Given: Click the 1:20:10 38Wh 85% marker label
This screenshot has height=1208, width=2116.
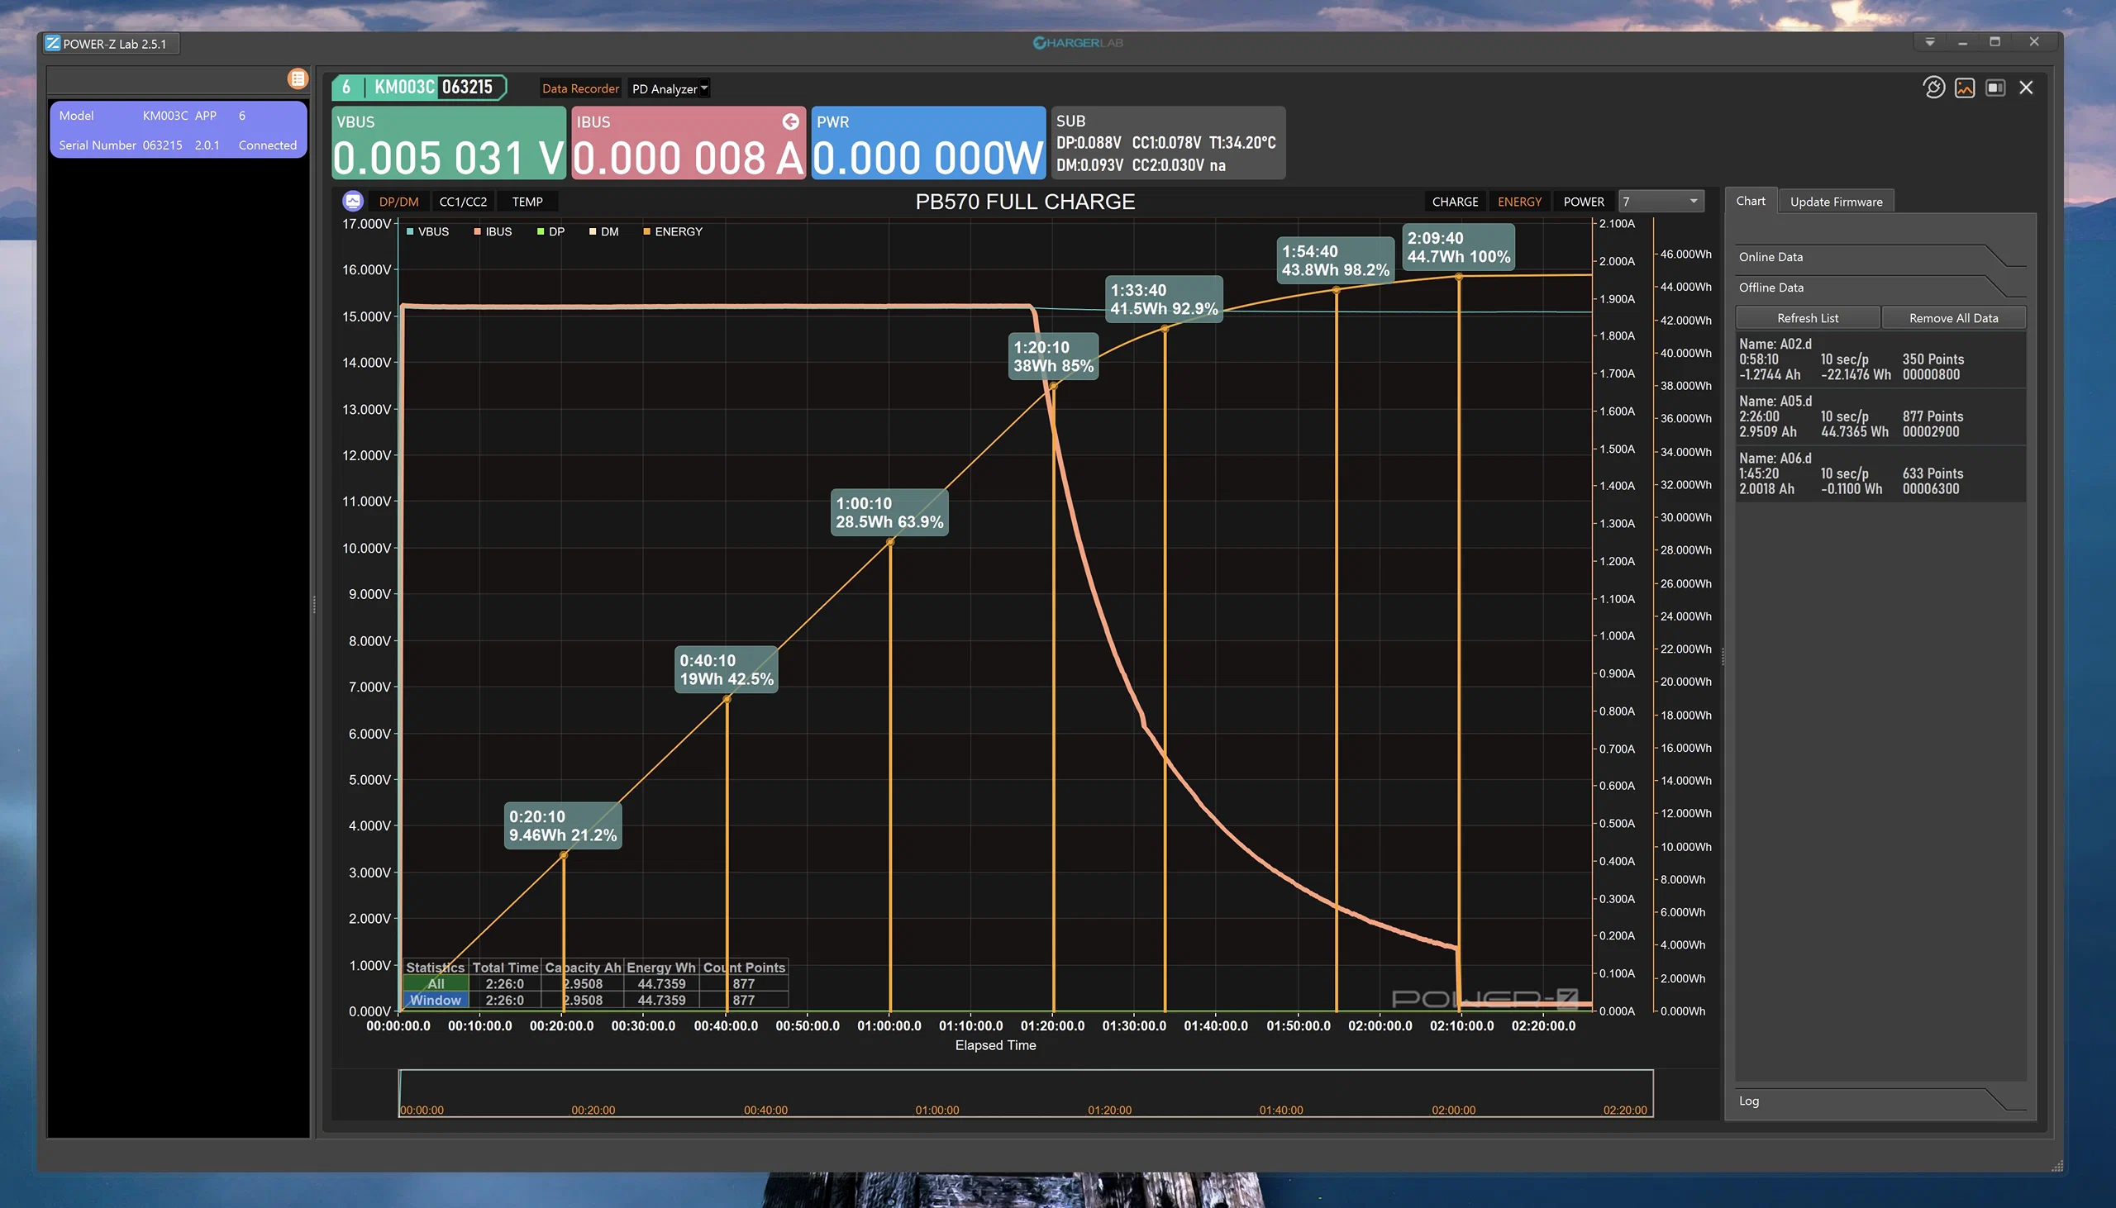Looking at the screenshot, I should click(x=1053, y=357).
